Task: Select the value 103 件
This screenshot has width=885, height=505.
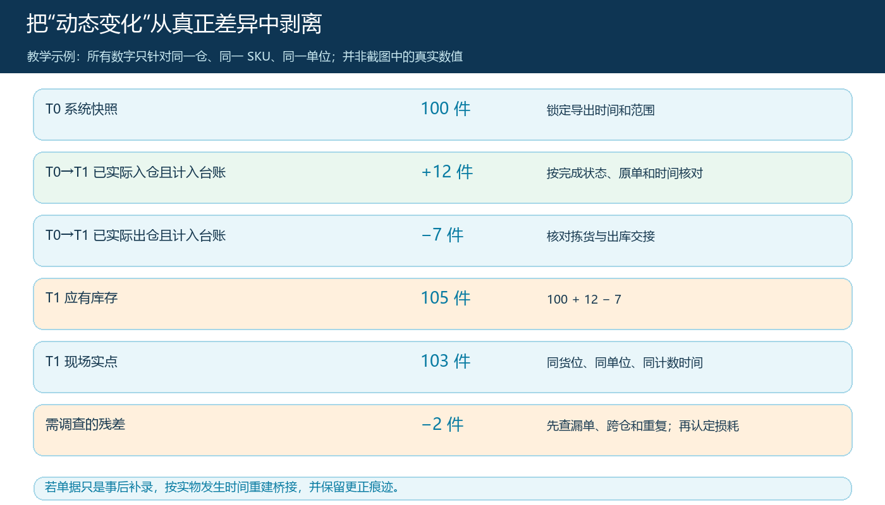Action: tap(446, 361)
